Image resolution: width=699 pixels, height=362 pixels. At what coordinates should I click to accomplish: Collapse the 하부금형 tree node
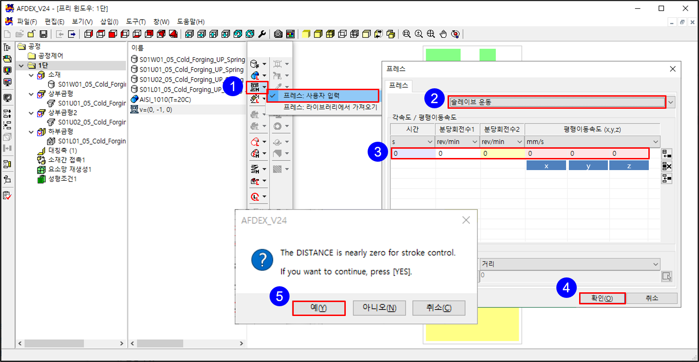(x=31, y=132)
